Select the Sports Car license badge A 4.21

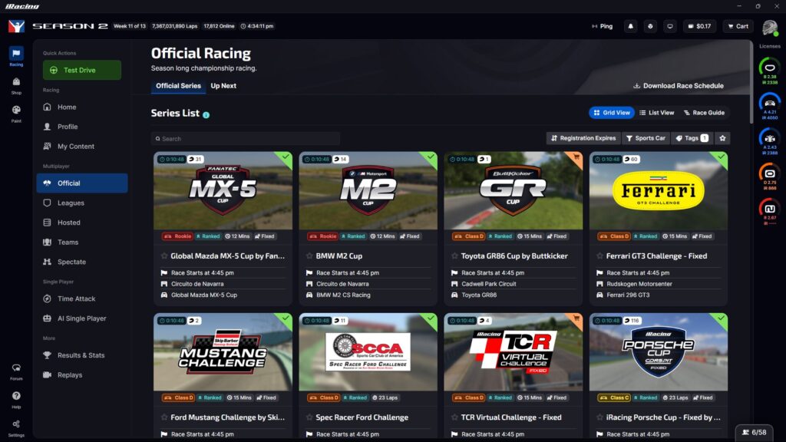pyautogui.click(x=769, y=106)
